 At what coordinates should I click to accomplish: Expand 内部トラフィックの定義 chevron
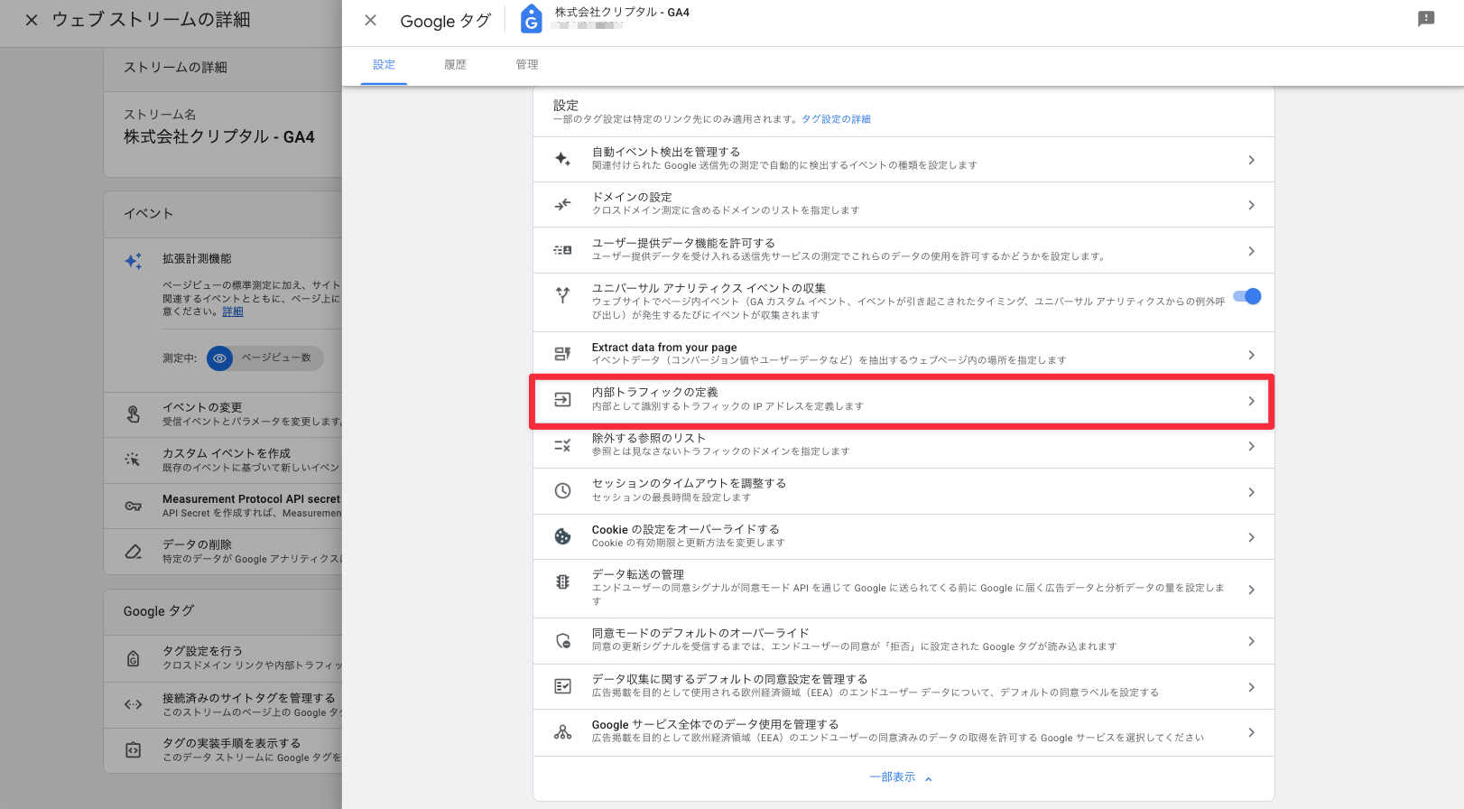click(x=1251, y=401)
